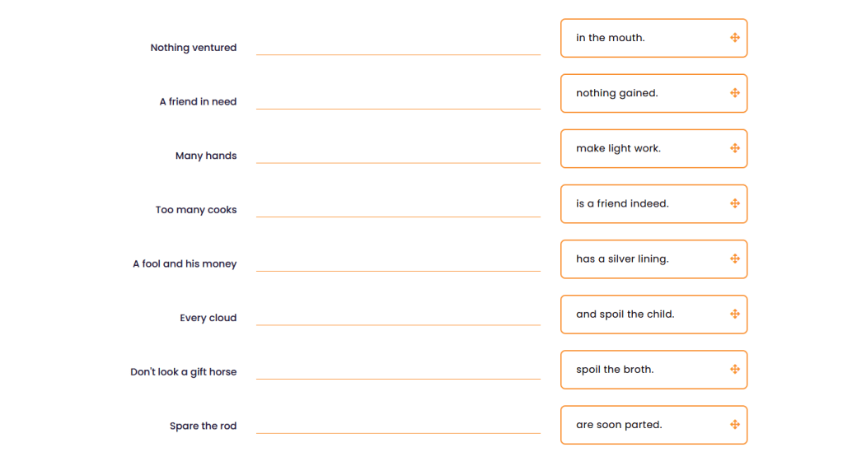
Task: Click the drag handle on 'has a silver lining.'
Action: [x=734, y=259]
